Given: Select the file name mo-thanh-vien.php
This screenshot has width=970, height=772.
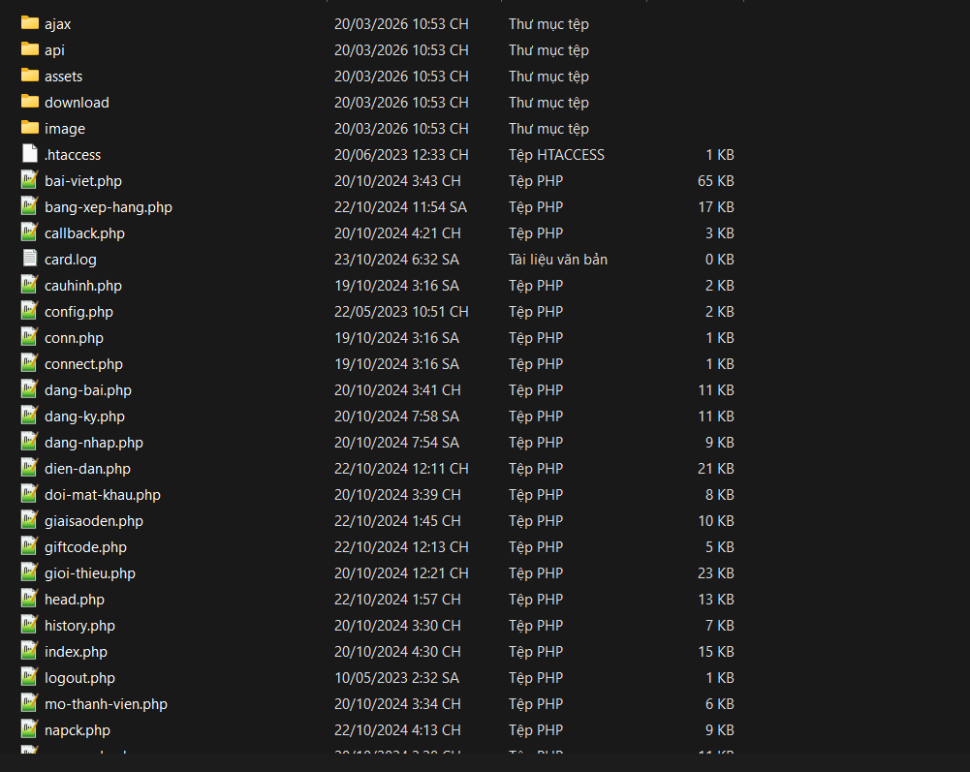Looking at the screenshot, I should (x=106, y=704).
